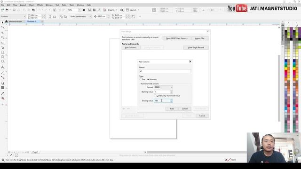This screenshot has height=169, width=301.
Task: Expand the Snap To dropdown
Action: pyautogui.click(x=116, y=10)
